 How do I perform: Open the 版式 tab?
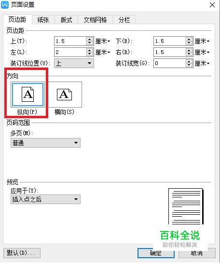[66, 20]
